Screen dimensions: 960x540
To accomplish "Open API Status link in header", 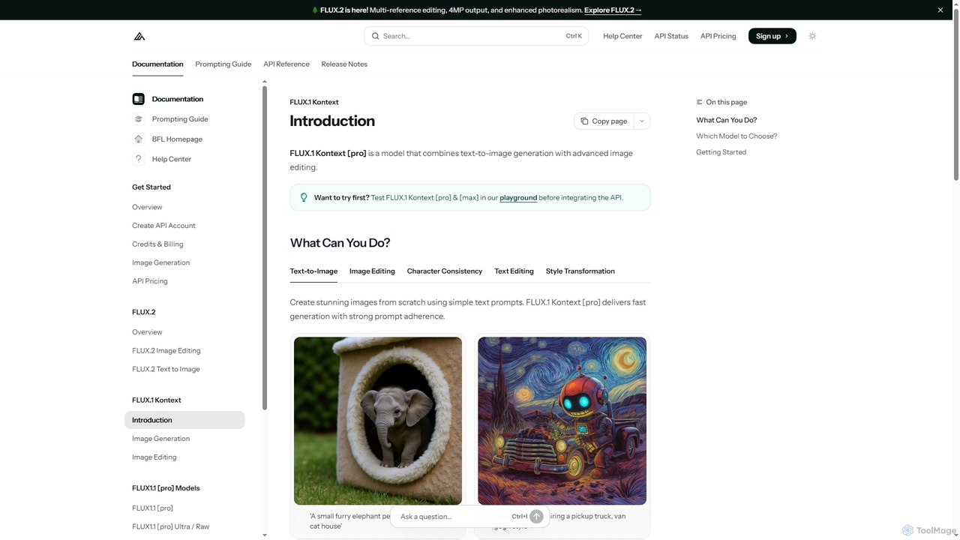I will 671,36.
